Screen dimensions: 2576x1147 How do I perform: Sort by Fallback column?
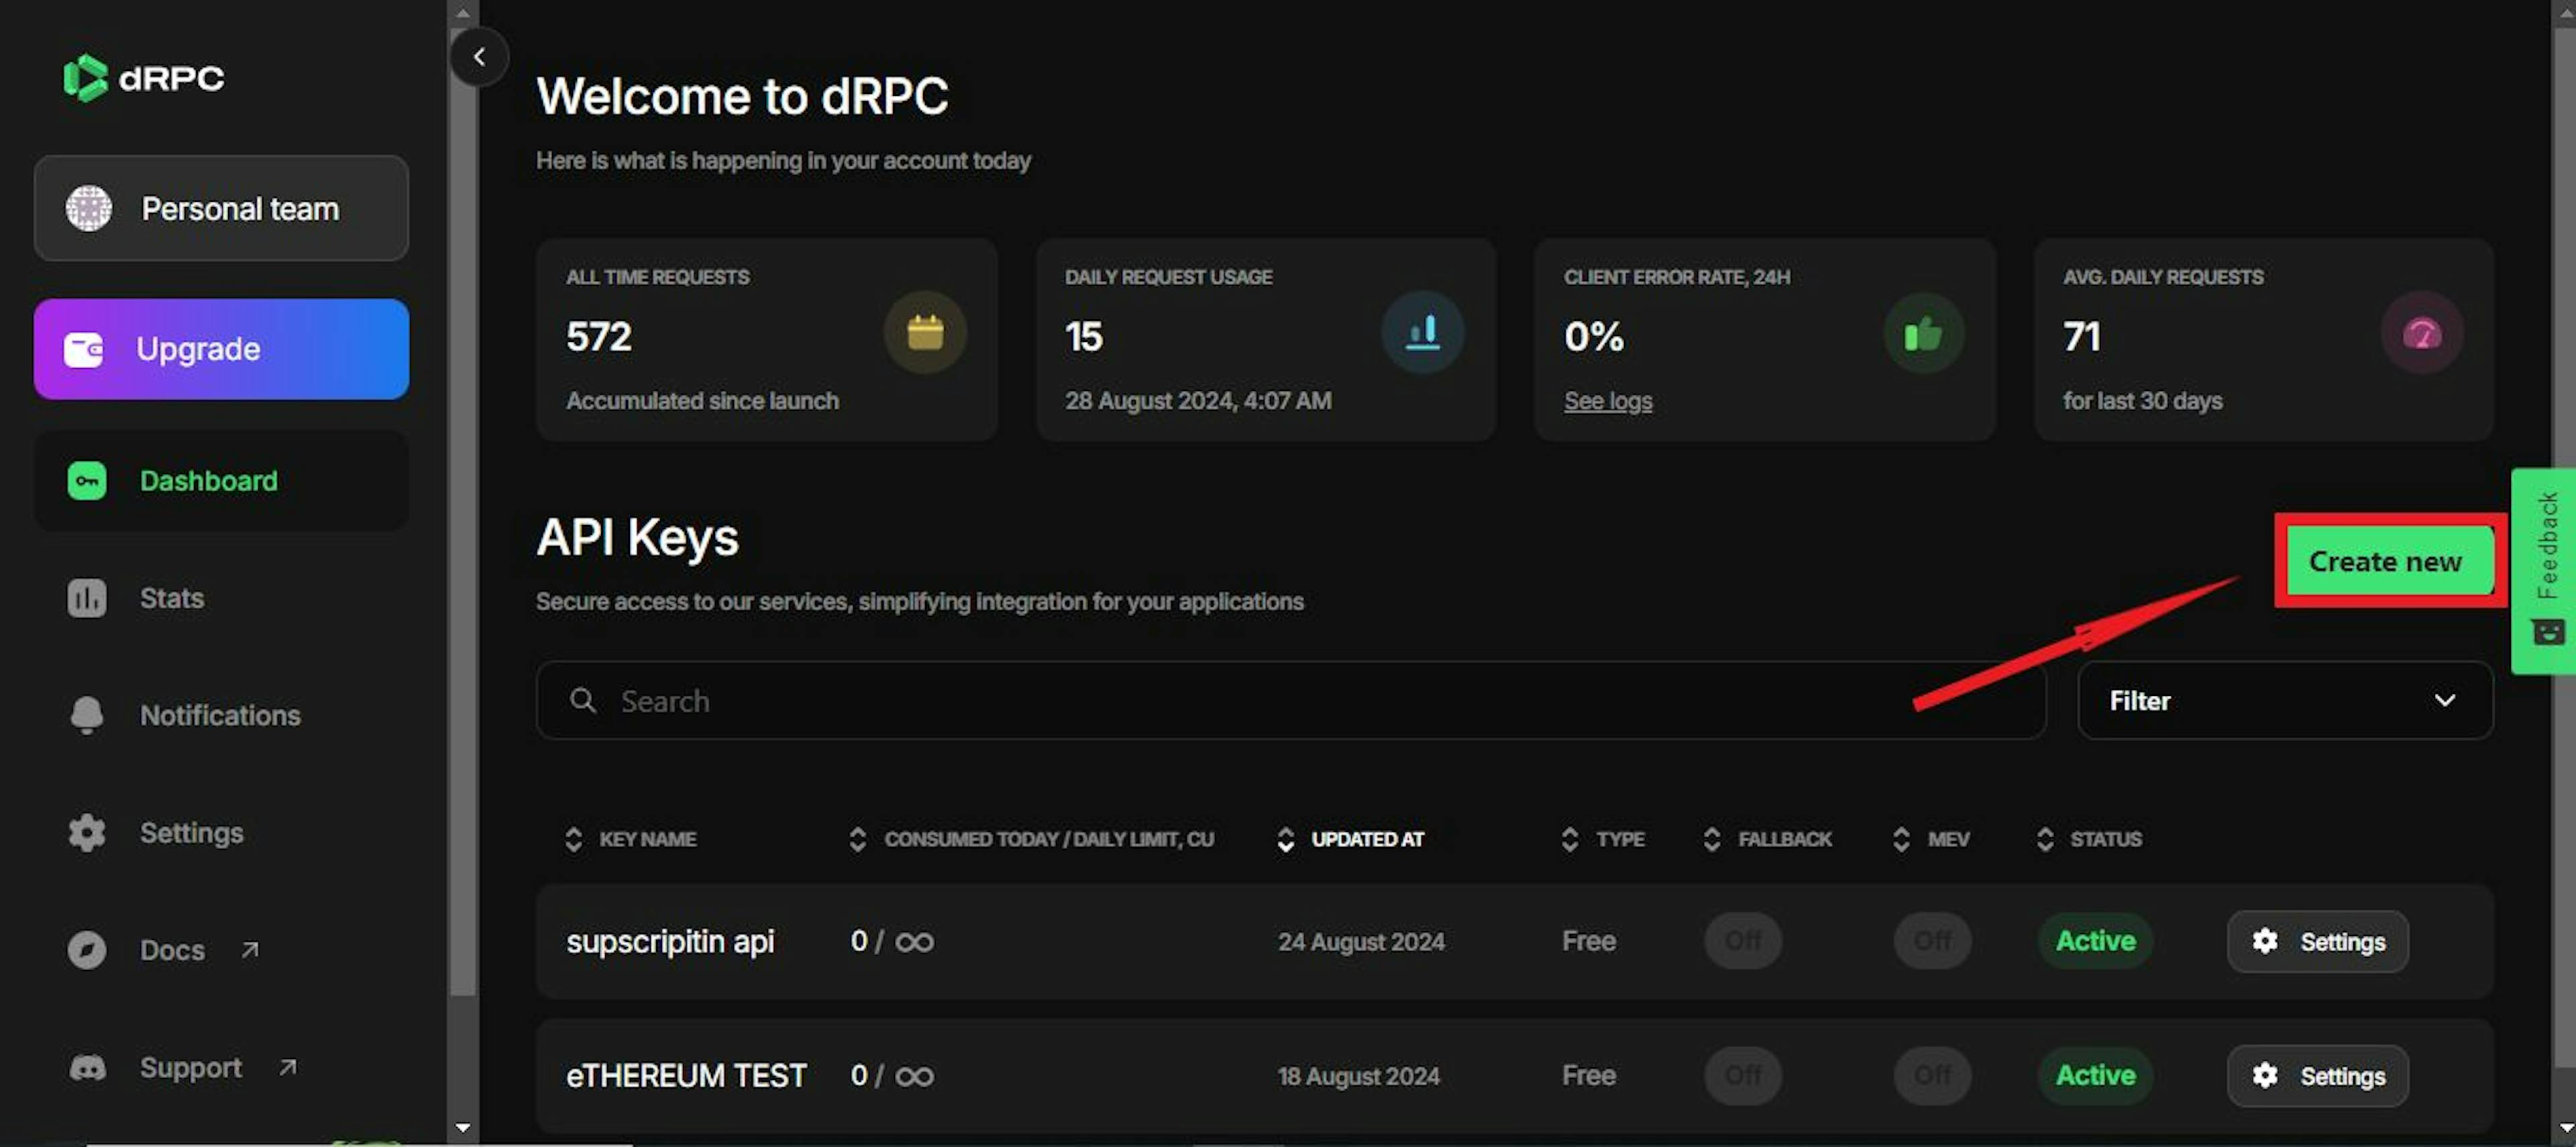coord(1767,839)
